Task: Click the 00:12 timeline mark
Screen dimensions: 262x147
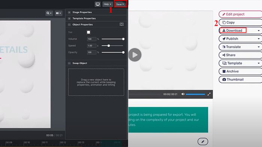Action: pos(63,143)
